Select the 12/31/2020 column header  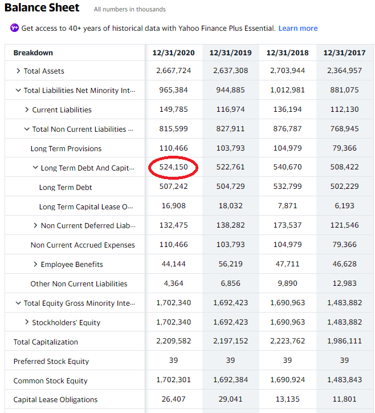coord(173,52)
